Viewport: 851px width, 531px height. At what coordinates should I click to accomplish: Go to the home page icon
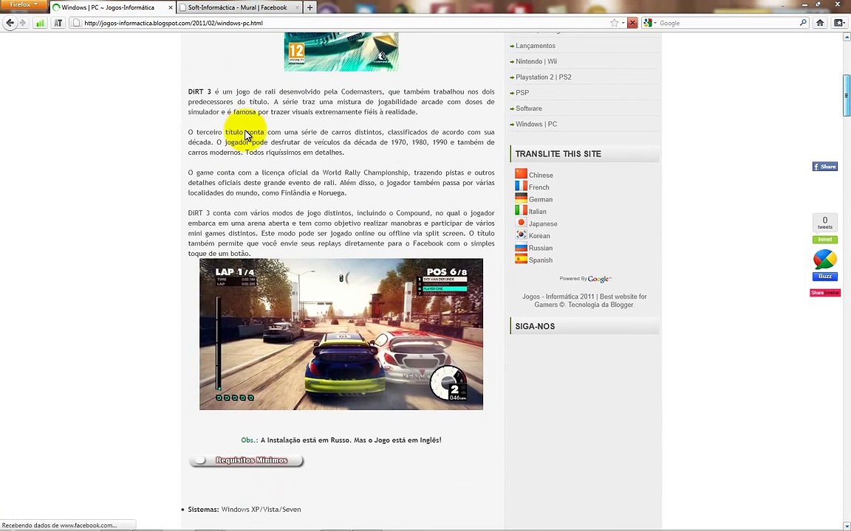pos(820,23)
